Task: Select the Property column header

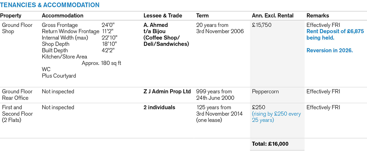Action: click(11, 16)
